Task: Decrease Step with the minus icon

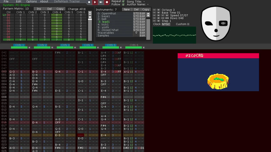Action: click(154, 21)
